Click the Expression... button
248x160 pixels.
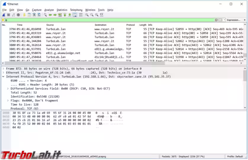pos(233,20)
